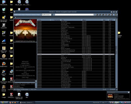Select the track 'Motorbreath'
The image size is (131, 104).
tap(76, 24)
